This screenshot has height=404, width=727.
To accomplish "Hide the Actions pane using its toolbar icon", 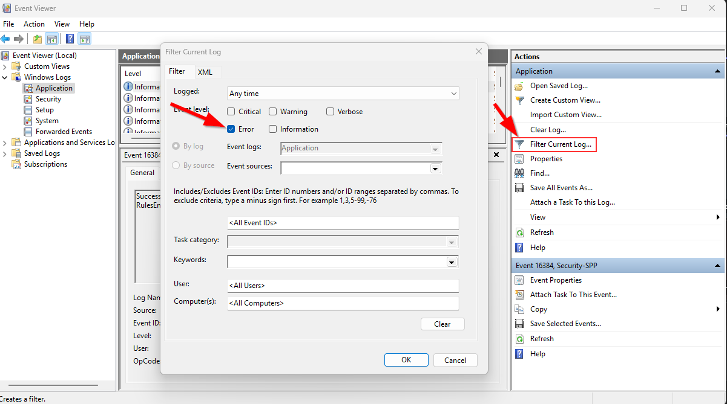I will coord(84,39).
